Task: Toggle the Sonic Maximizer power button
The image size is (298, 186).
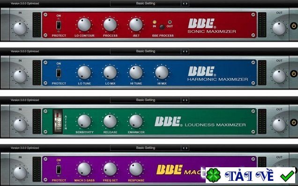Action: point(294,26)
